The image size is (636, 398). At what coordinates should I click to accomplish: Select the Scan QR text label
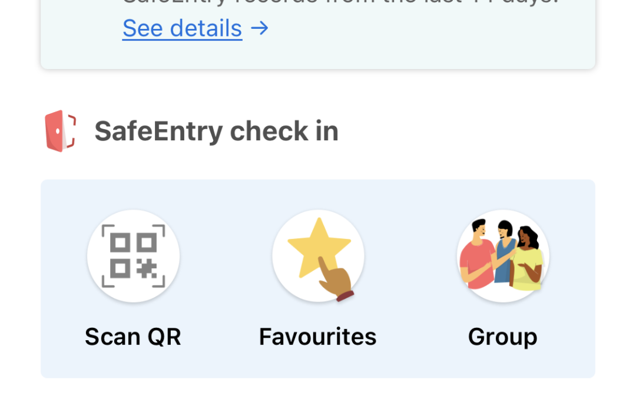click(x=133, y=337)
